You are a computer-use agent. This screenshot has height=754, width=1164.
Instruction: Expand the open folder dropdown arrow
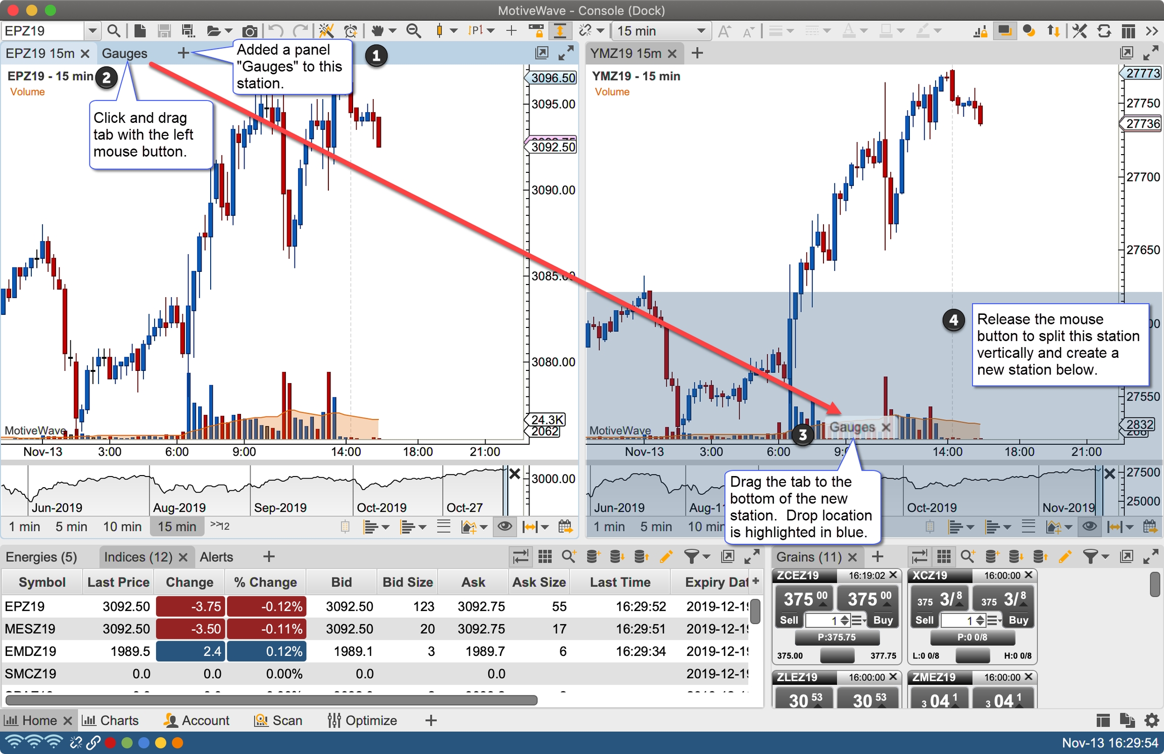coord(228,31)
